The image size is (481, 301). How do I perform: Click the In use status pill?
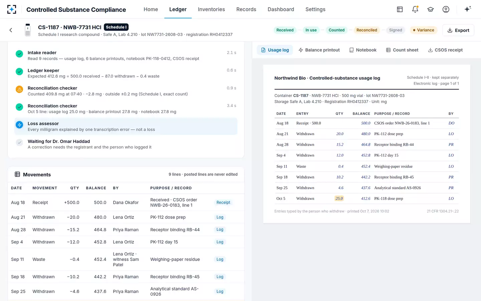point(311,30)
